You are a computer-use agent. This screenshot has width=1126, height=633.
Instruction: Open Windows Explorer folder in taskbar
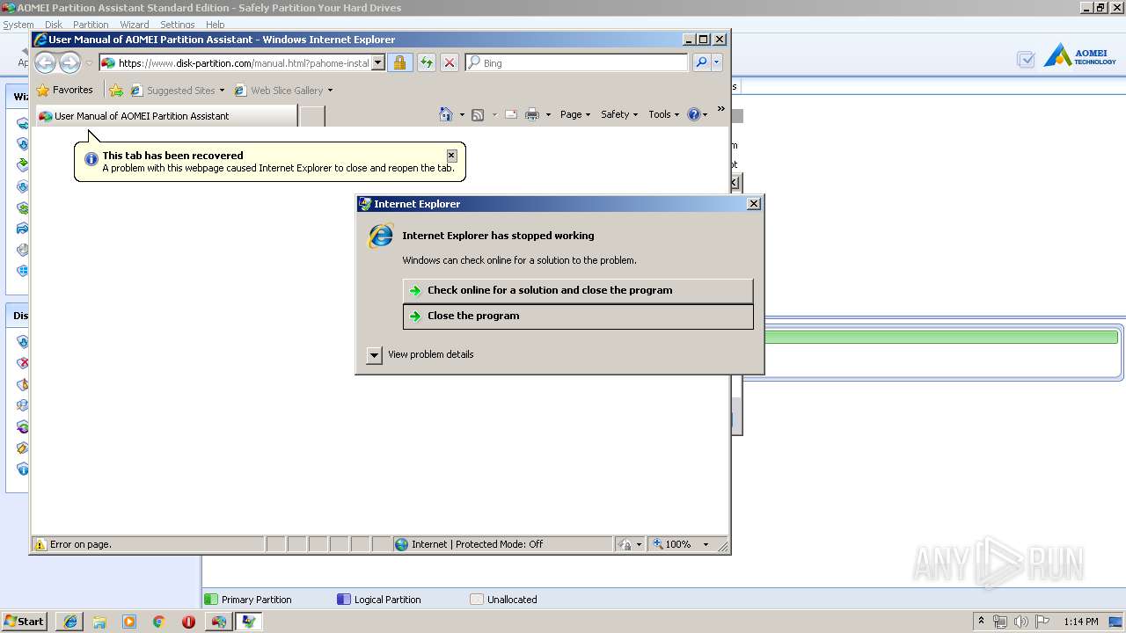tap(99, 622)
